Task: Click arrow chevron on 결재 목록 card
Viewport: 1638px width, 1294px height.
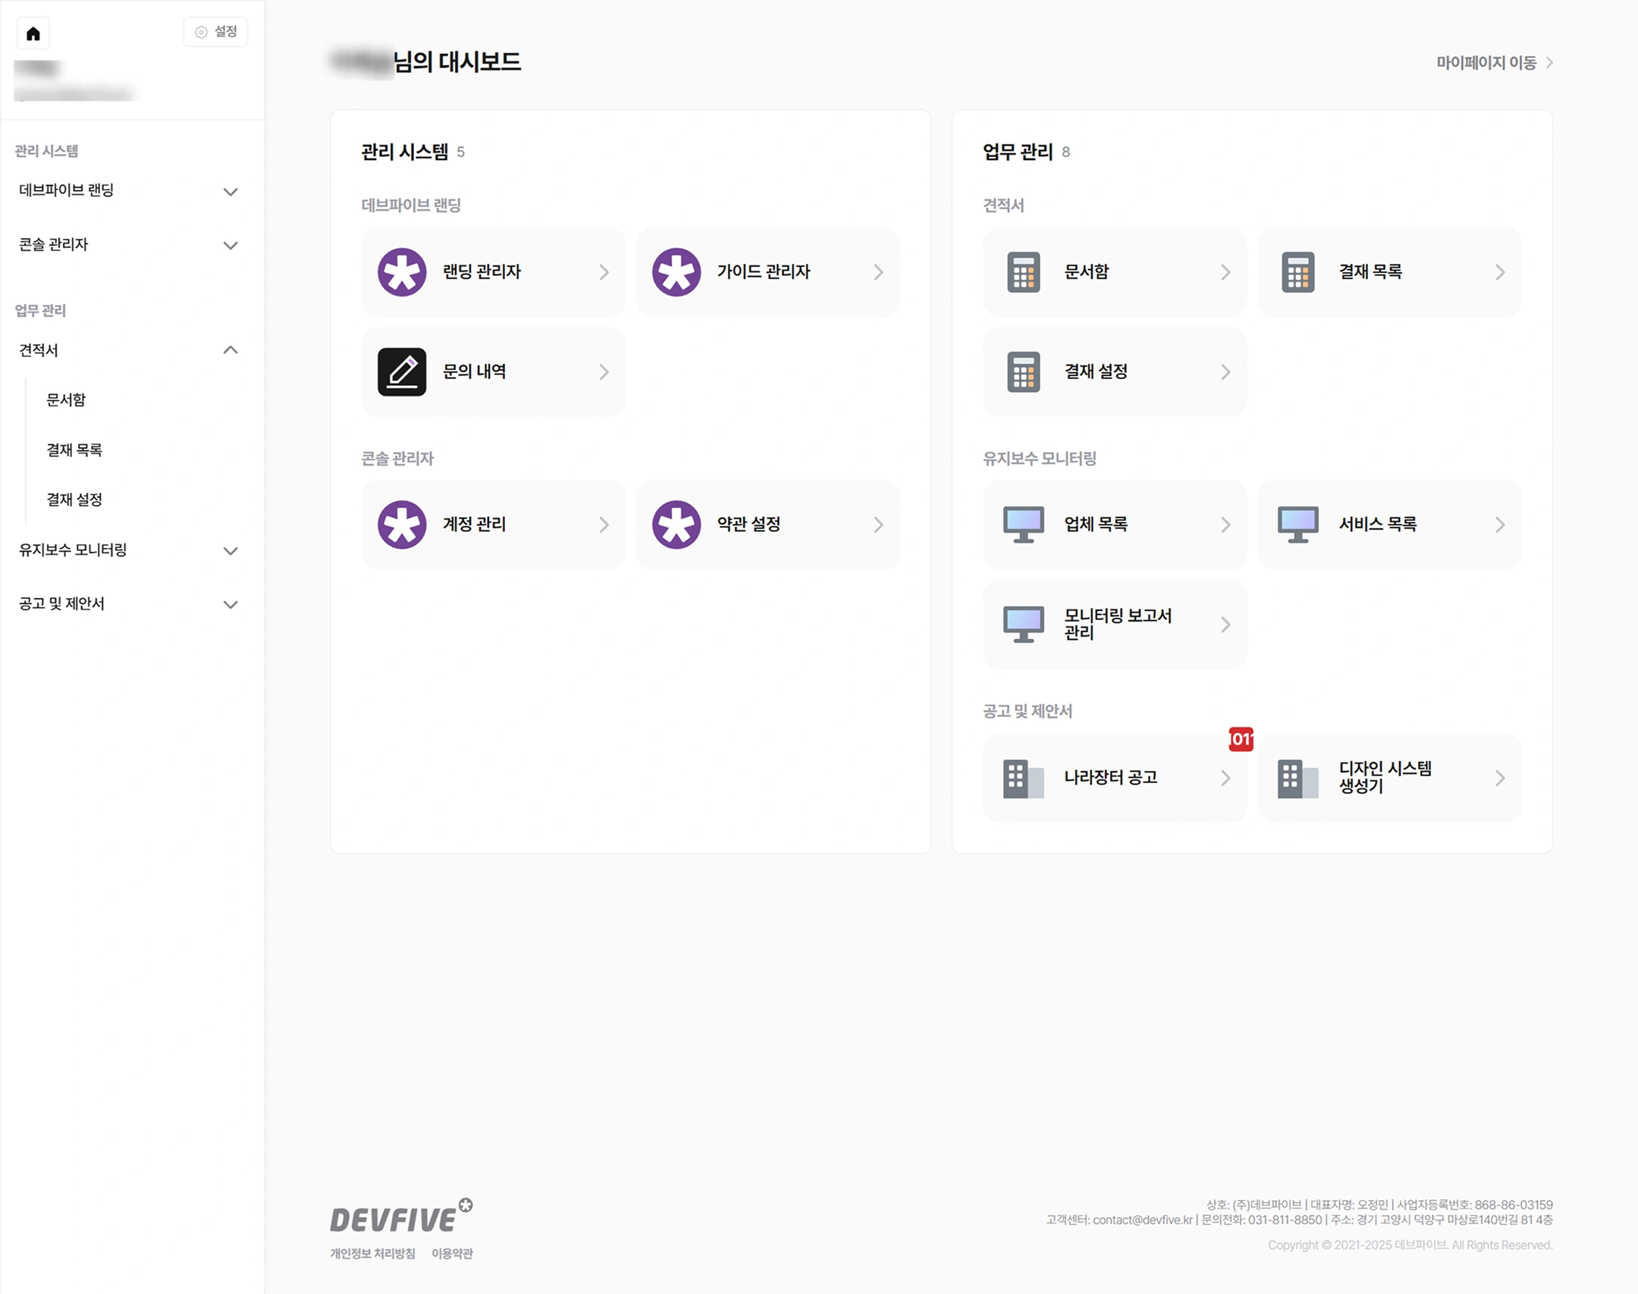Action: (x=1501, y=272)
